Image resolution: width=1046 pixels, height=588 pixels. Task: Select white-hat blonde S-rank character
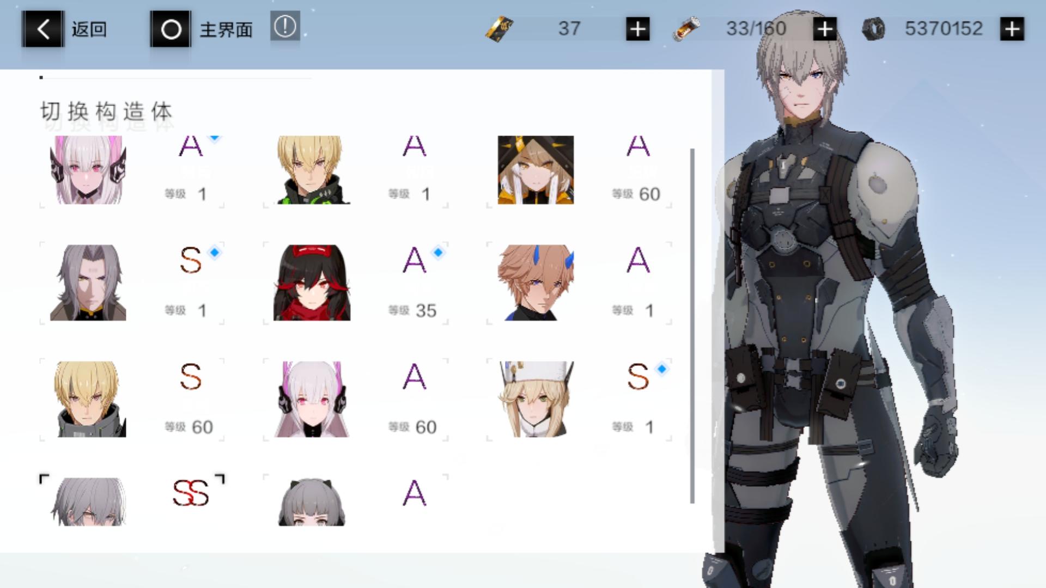click(x=536, y=400)
